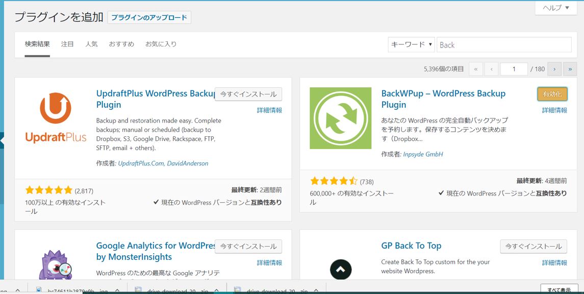Viewport: 584px width, 294px height.
Task: Install UpdraftPlus with 今すぐインストール
Action: [248, 94]
